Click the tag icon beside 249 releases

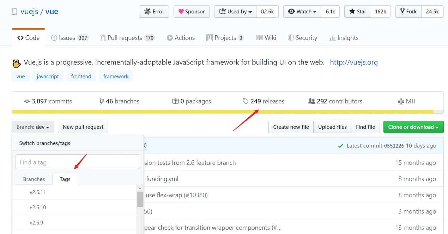[246, 101]
